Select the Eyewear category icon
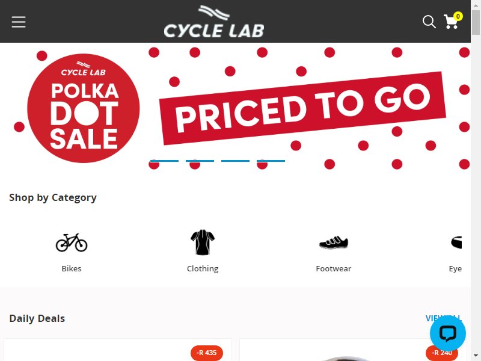The image size is (481, 361). [456, 242]
